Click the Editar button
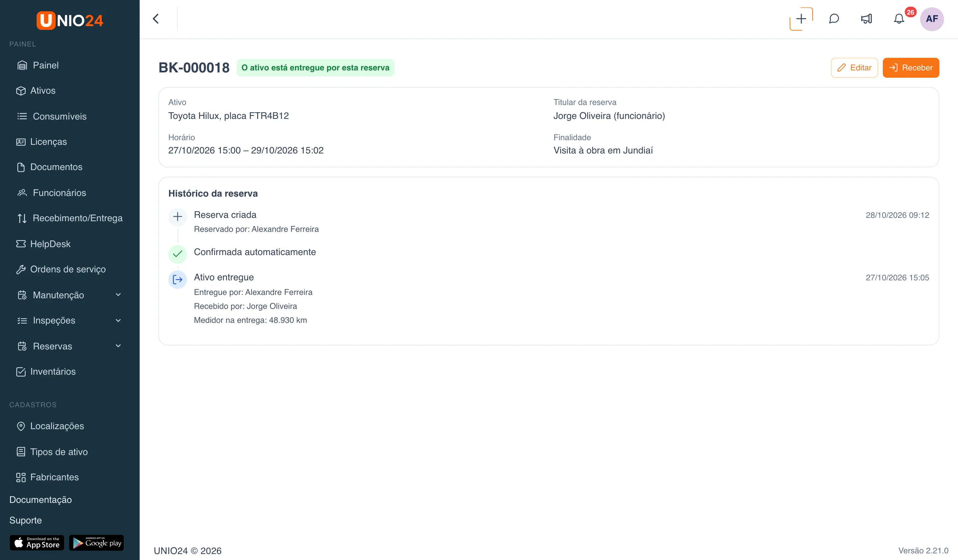 coord(854,67)
